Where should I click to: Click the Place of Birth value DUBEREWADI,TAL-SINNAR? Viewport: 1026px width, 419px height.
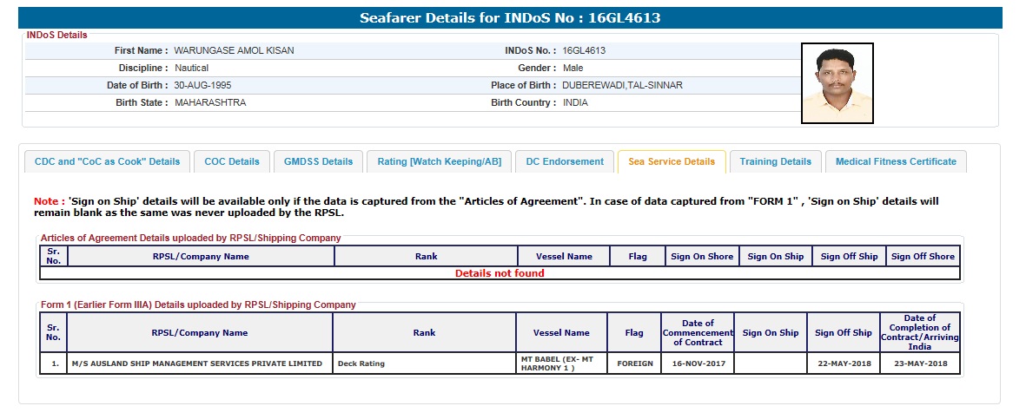point(622,85)
